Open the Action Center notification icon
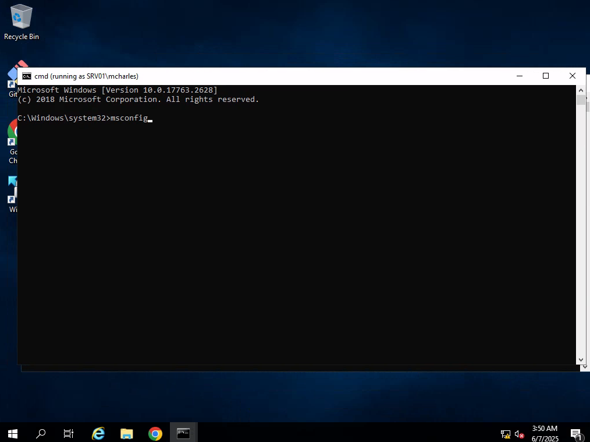This screenshot has height=442, width=590. click(x=576, y=434)
